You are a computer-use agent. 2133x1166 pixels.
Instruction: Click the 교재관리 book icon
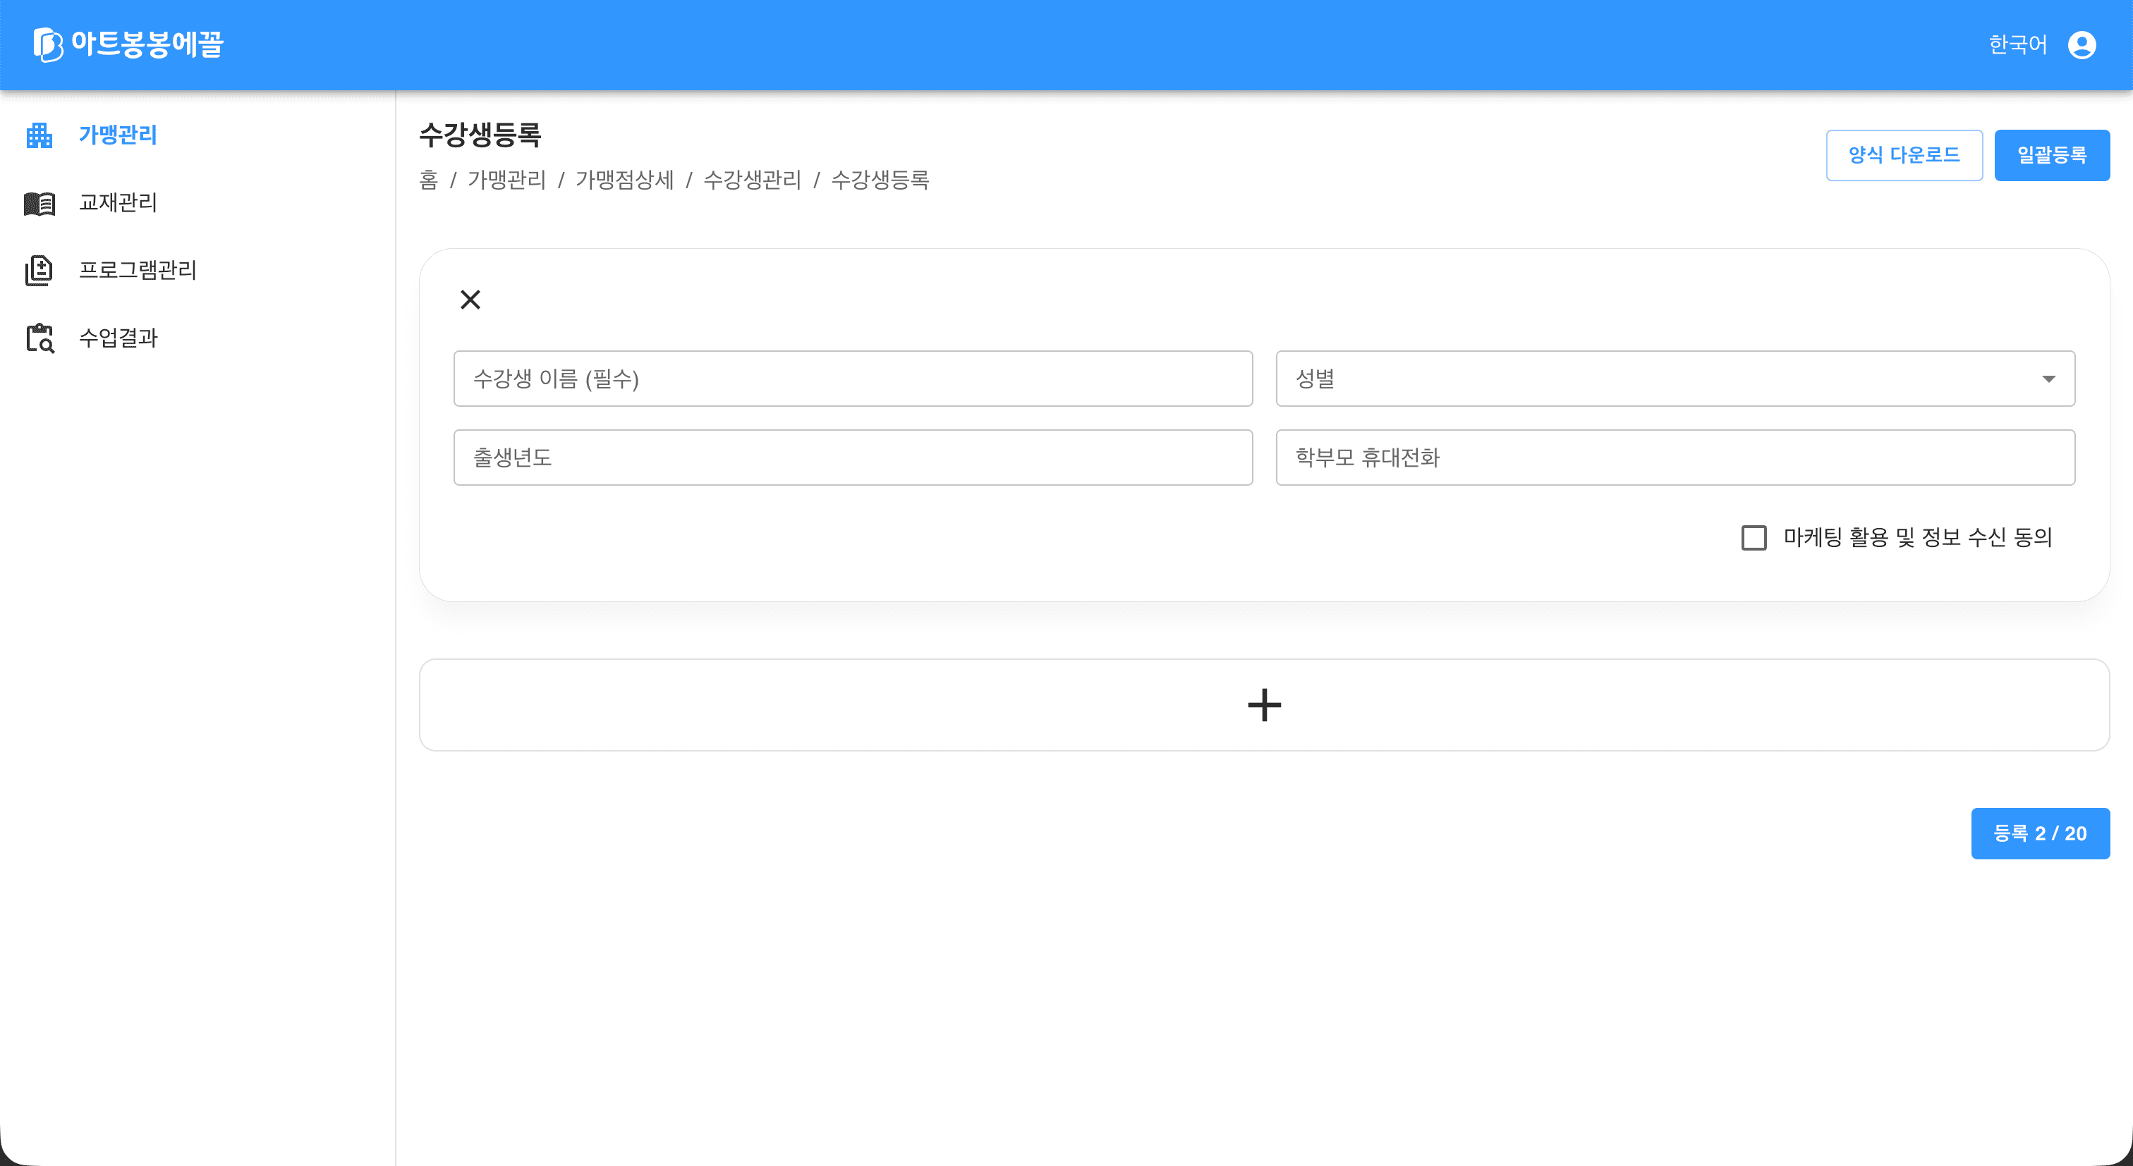click(39, 203)
